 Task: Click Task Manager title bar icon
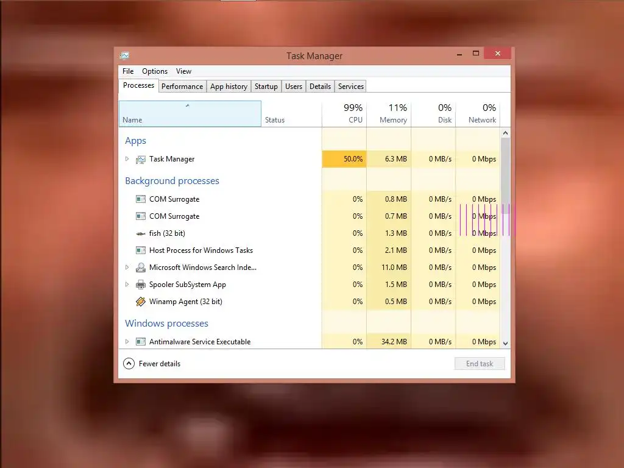(124, 55)
